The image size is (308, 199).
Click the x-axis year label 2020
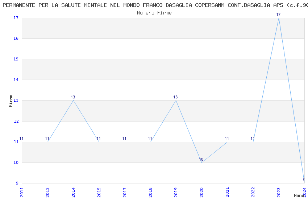pos(202,192)
